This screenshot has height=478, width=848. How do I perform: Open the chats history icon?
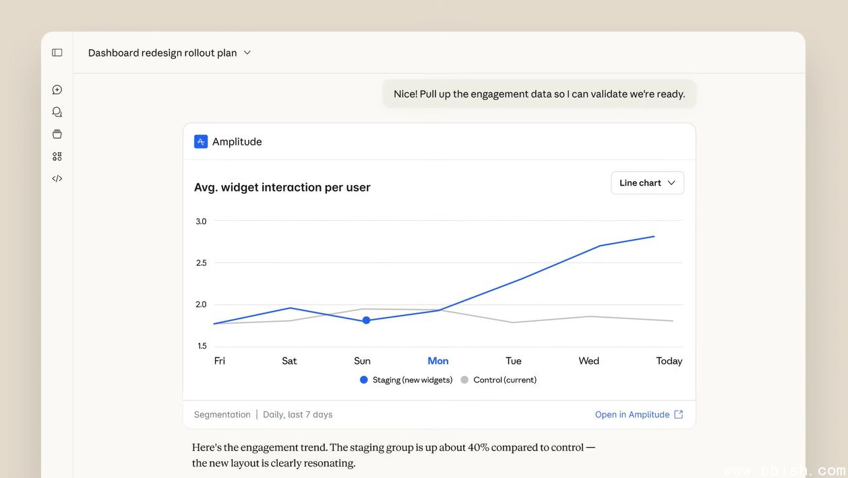(57, 112)
